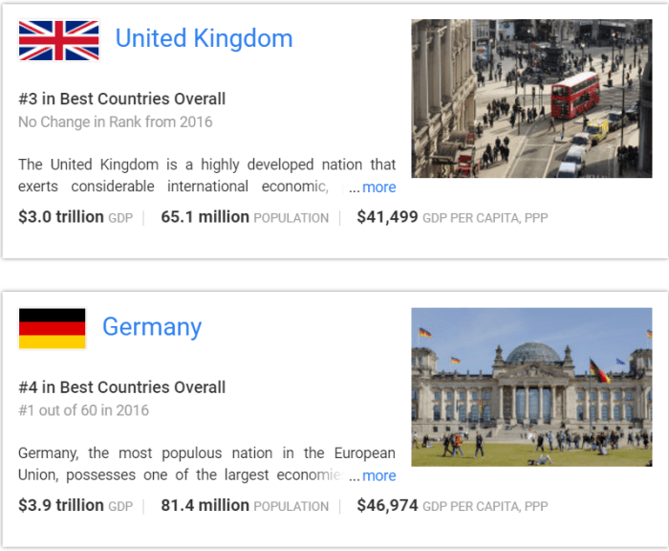Expand Germany description with 'more'
The image size is (669, 551).
click(x=378, y=475)
